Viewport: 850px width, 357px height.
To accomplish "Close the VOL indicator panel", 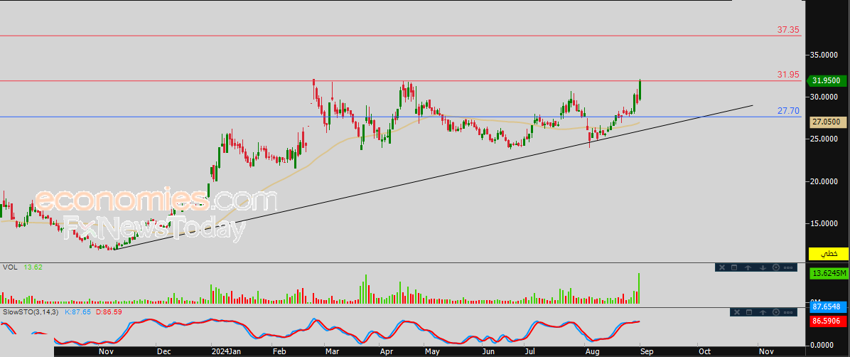I will (722, 267).
